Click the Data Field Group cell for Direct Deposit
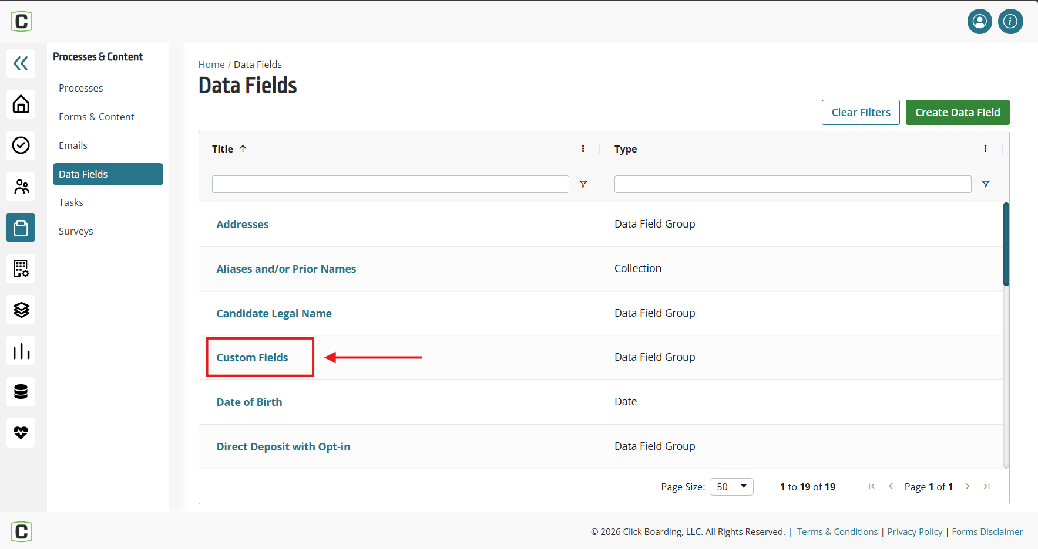 655,446
